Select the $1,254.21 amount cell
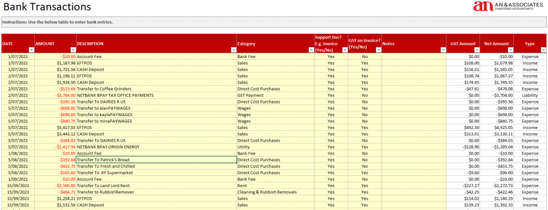This screenshot has width=548, height=210. coord(55,198)
